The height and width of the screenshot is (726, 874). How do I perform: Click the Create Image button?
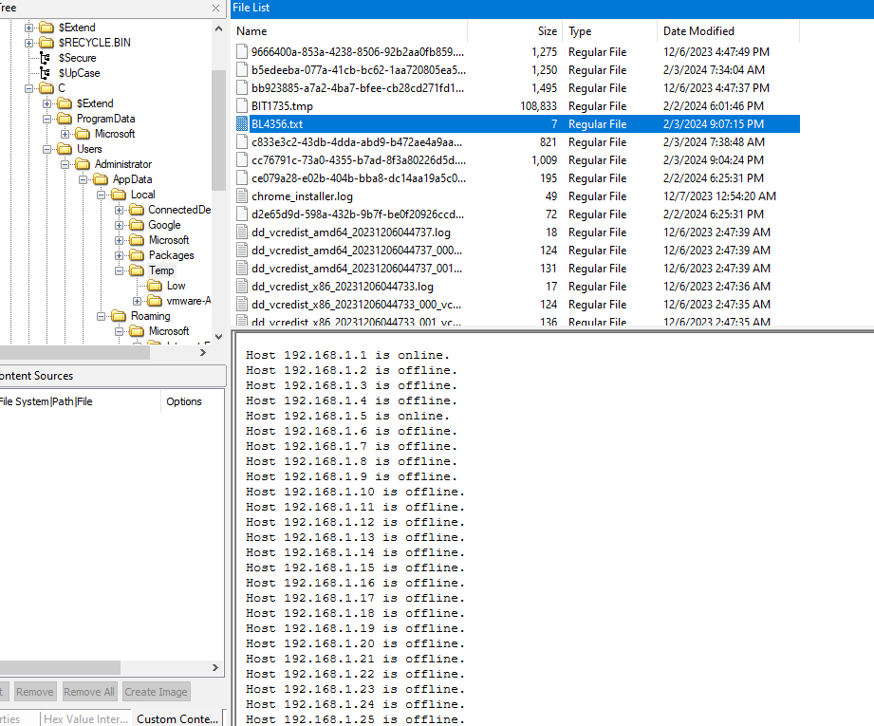pyautogui.click(x=156, y=692)
